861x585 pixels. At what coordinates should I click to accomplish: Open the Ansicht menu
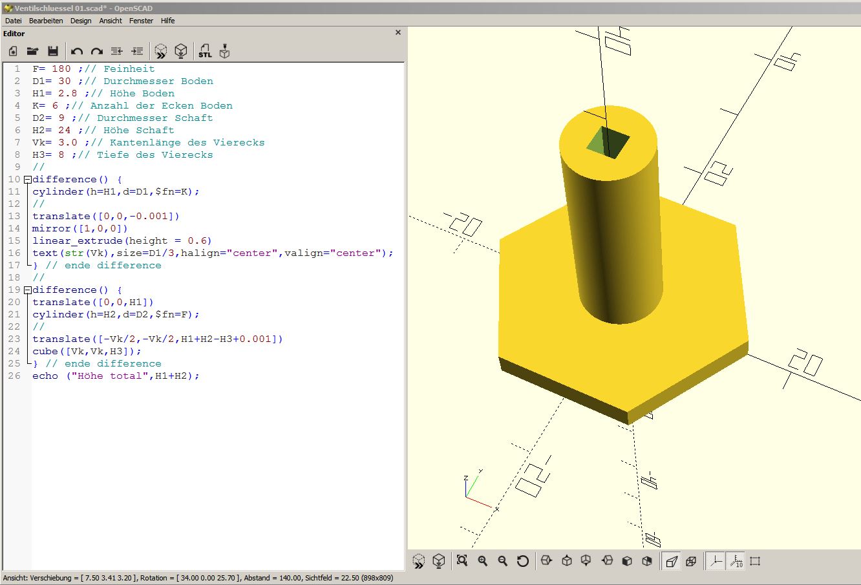pyautogui.click(x=111, y=21)
